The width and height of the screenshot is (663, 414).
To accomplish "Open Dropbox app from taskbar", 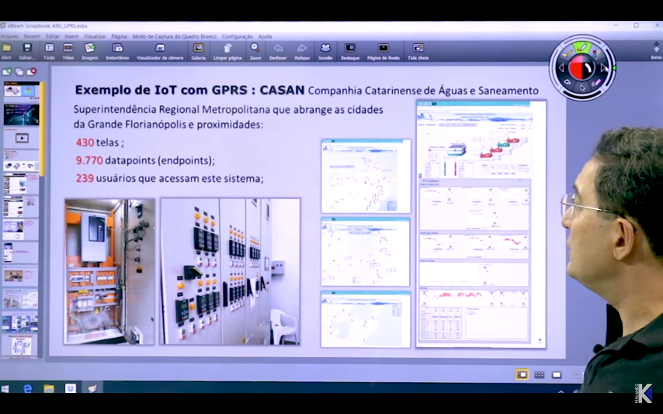I will [70, 388].
